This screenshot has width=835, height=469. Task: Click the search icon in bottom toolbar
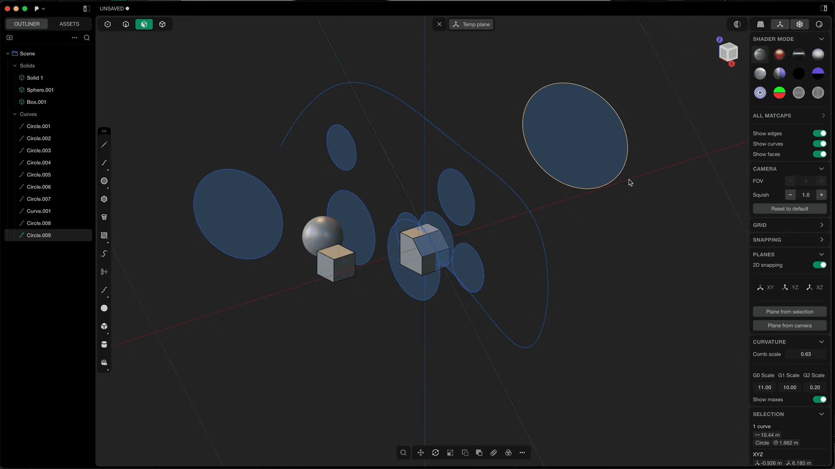403,453
